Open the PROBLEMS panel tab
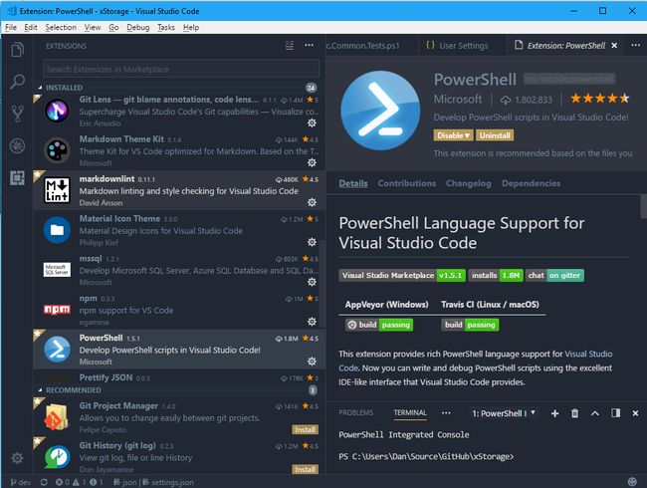The width and height of the screenshot is (647, 488). click(x=355, y=413)
